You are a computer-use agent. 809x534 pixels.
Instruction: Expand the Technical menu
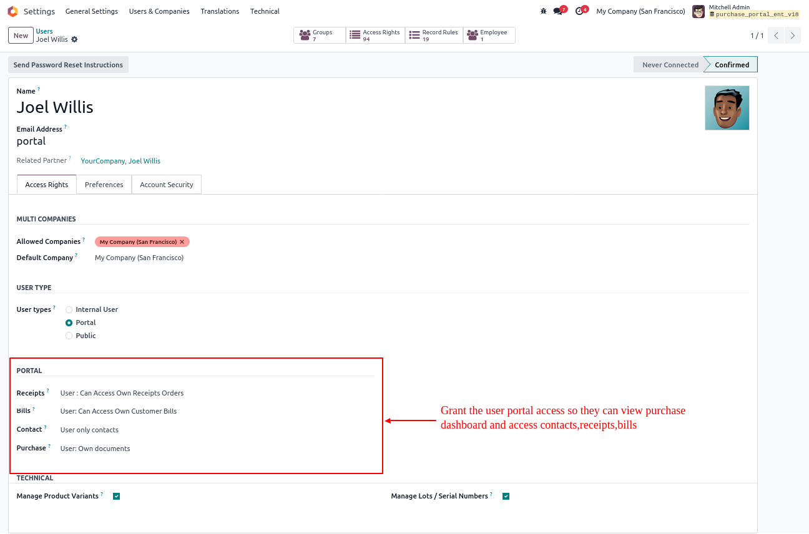(265, 11)
